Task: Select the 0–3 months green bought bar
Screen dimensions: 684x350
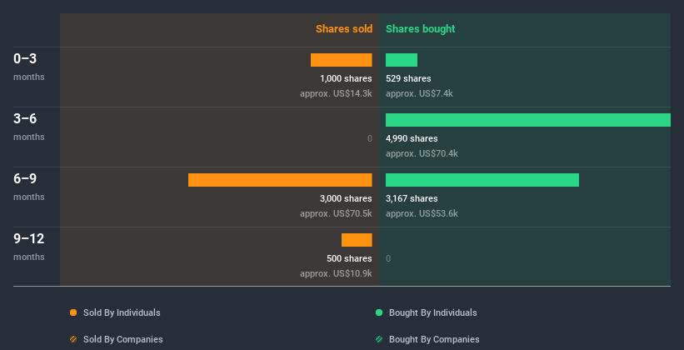Action: pyautogui.click(x=402, y=60)
